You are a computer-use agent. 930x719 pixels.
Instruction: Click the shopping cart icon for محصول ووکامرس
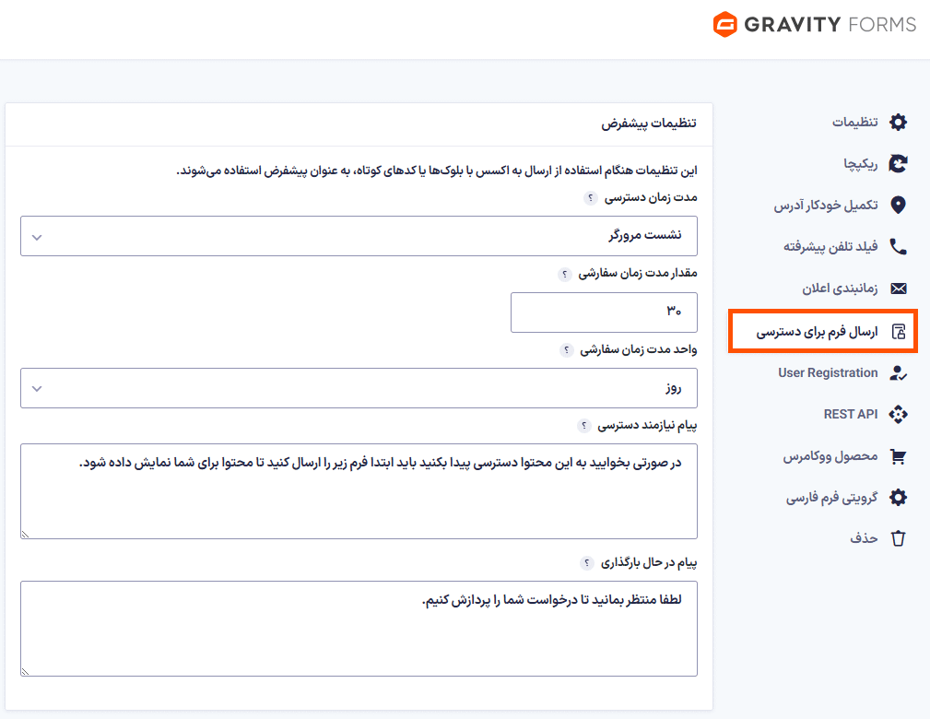coord(898,455)
